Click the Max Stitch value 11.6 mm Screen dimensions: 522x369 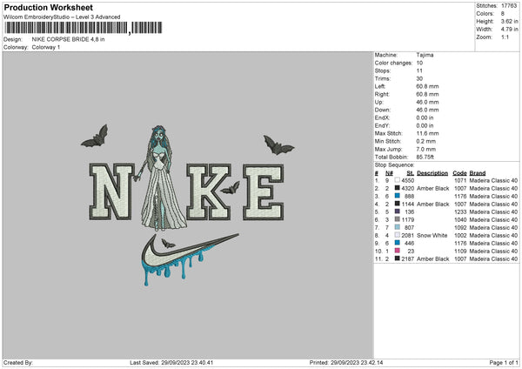(x=428, y=133)
